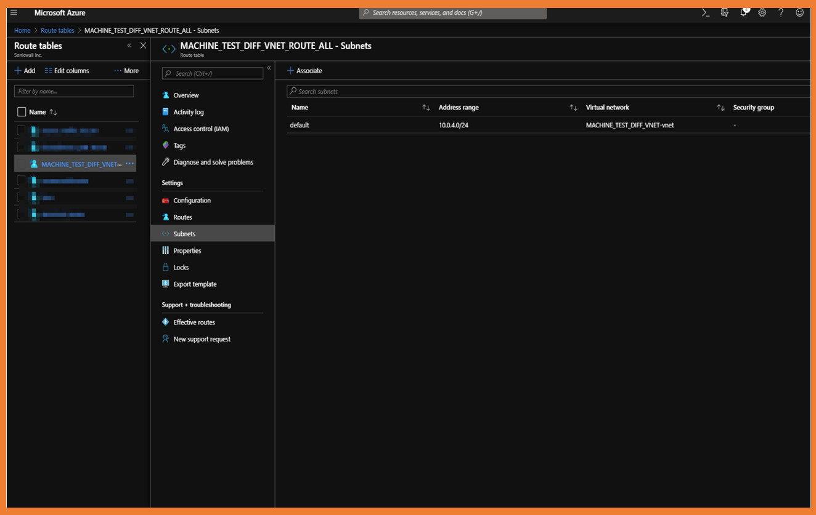The height and width of the screenshot is (515, 816).
Task: Open ellipsis menu for MACHINE_TEST_DIFF_VNET row
Action: pos(129,164)
